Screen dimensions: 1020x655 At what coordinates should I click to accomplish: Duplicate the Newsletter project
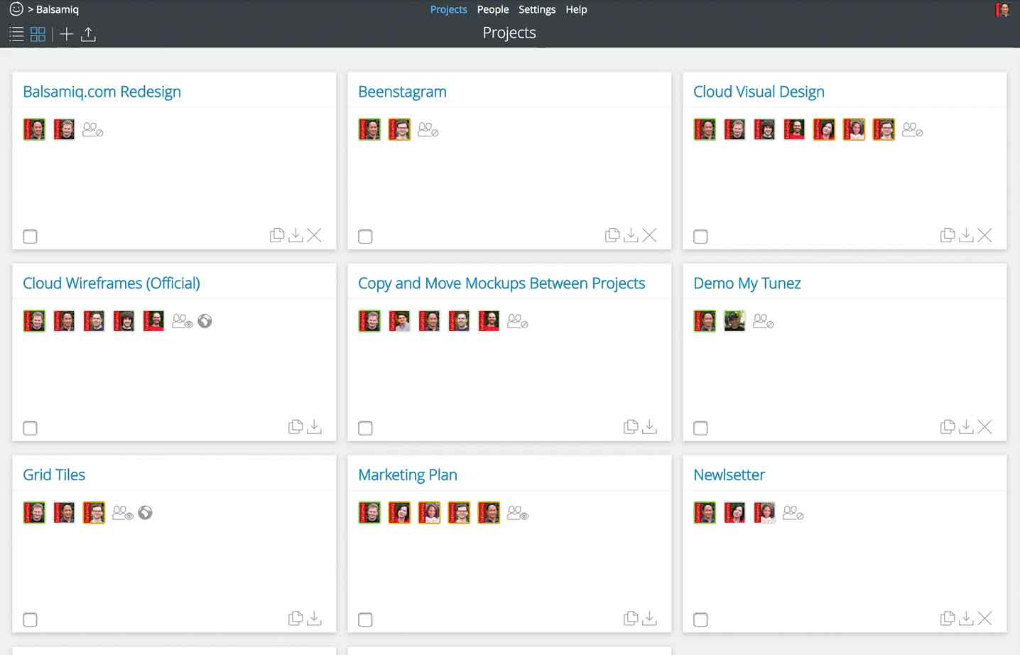point(948,619)
